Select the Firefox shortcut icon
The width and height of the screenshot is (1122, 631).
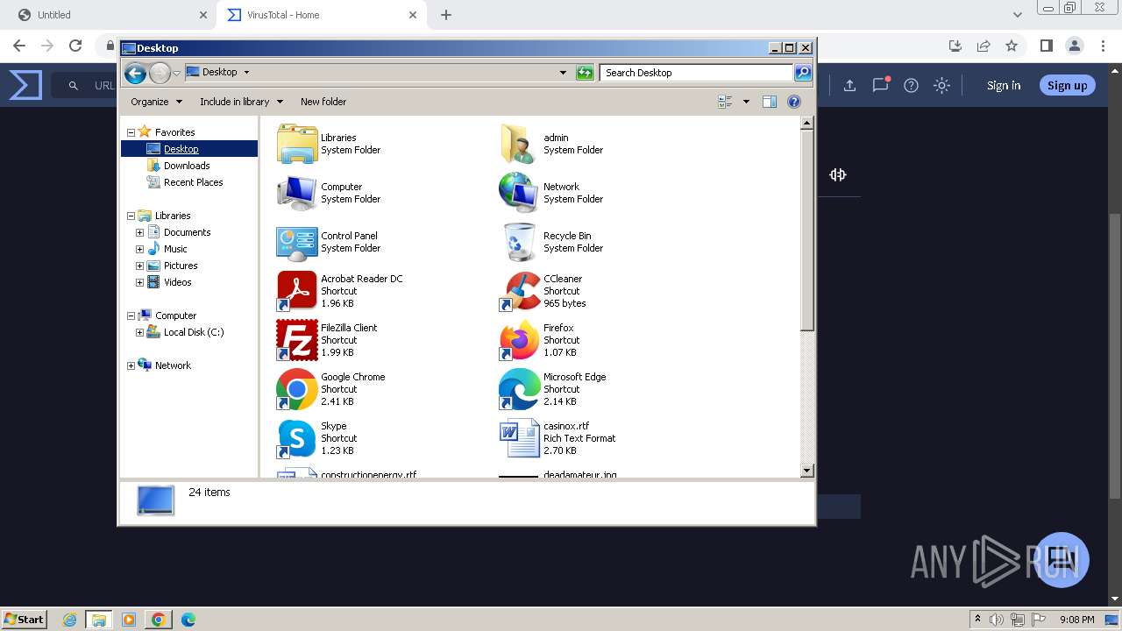coord(519,340)
